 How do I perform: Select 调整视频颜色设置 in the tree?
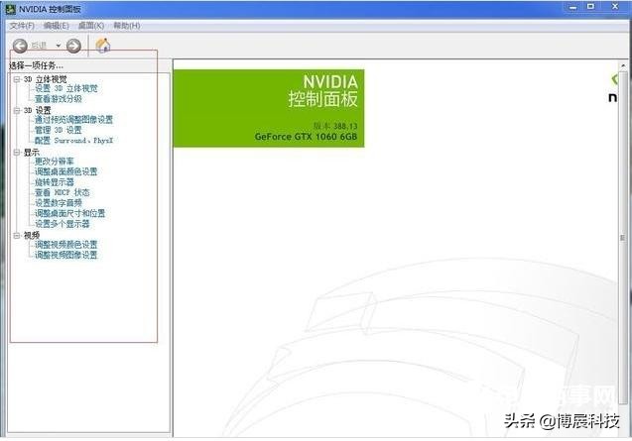pyautogui.click(x=66, y=245)
